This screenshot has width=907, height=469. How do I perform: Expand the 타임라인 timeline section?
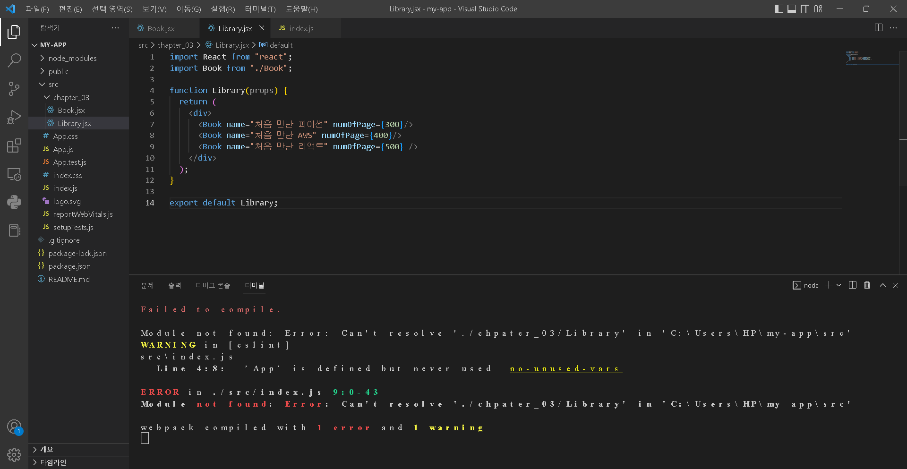[x=78, y=462]
